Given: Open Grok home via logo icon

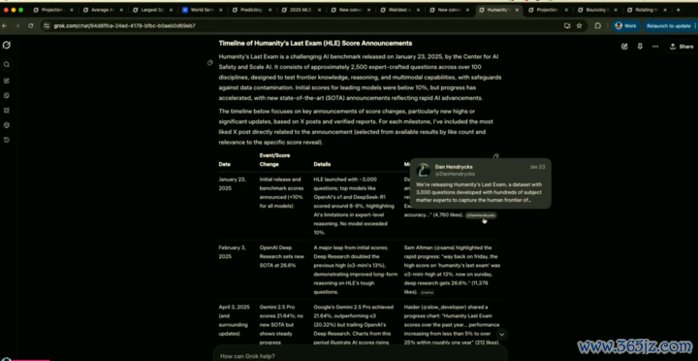Looking at the screenshot, I should coord(7,45).
